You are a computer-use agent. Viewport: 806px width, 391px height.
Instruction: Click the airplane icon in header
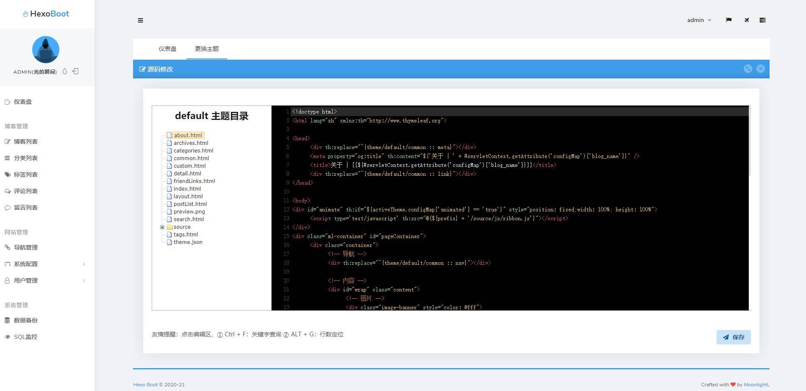point(746,20)
